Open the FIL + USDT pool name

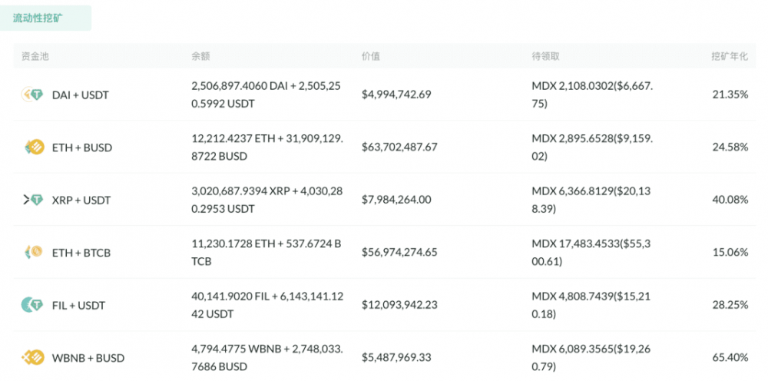click(x=78, y=305)
